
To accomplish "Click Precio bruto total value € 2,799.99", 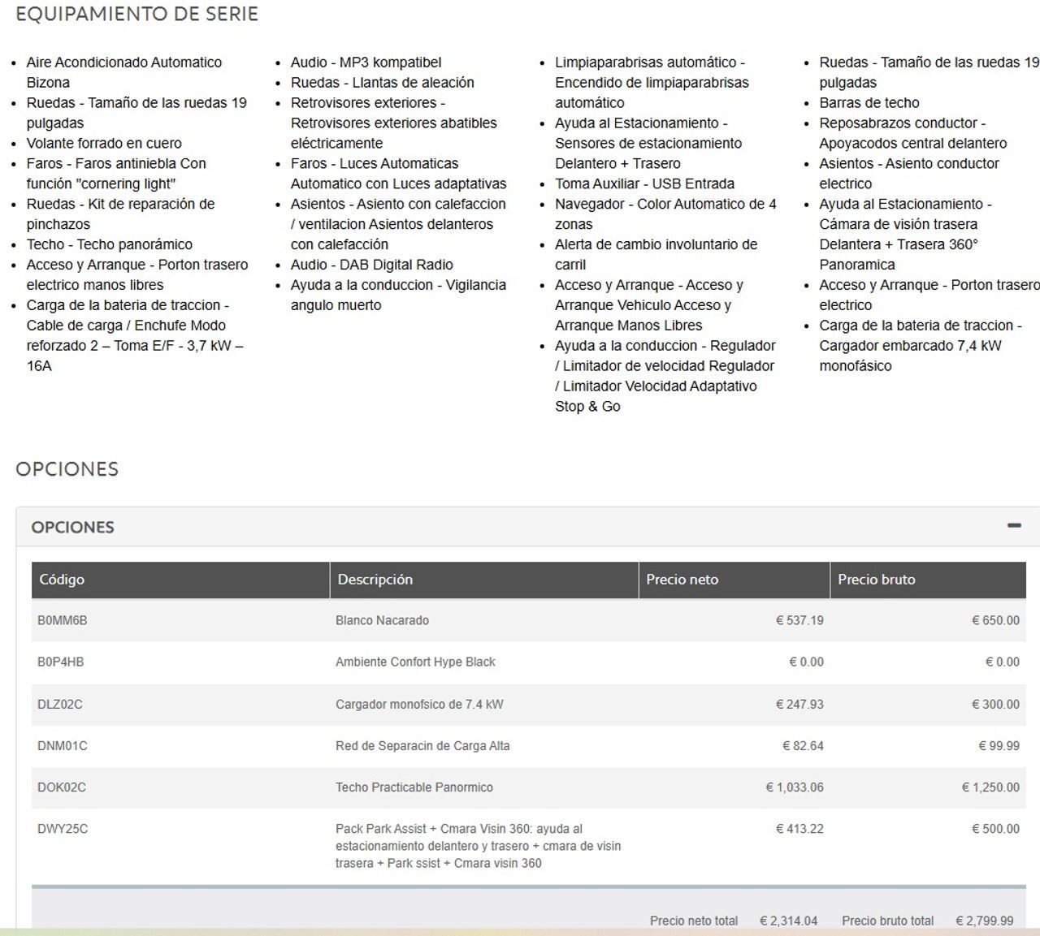I will 985,921.
